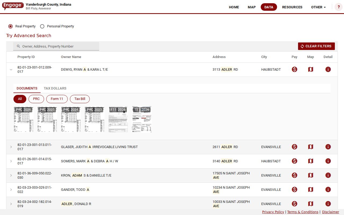This screenshot has height=215, width=344.
Task: Open detail info for Kron, Adam row
Action: tap(328, 175)
